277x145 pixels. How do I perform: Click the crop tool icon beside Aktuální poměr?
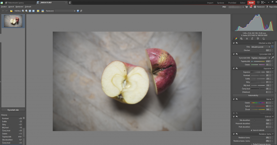272,47
